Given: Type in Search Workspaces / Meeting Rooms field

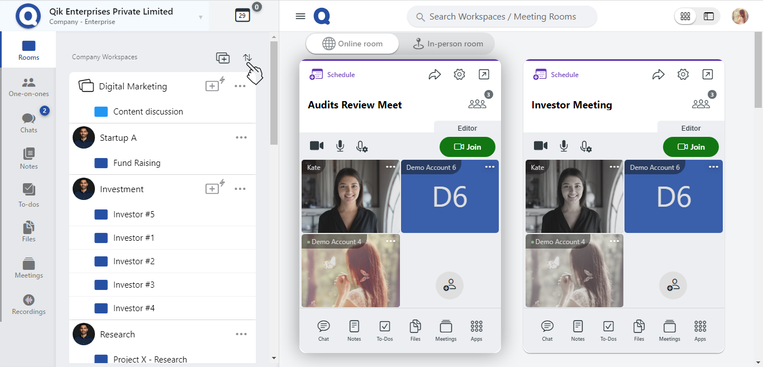Looking at the screenshot, I should (x=502, y=17).
